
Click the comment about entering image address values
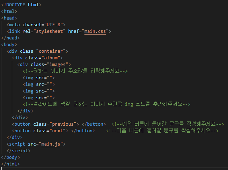(x=75, y=71)
